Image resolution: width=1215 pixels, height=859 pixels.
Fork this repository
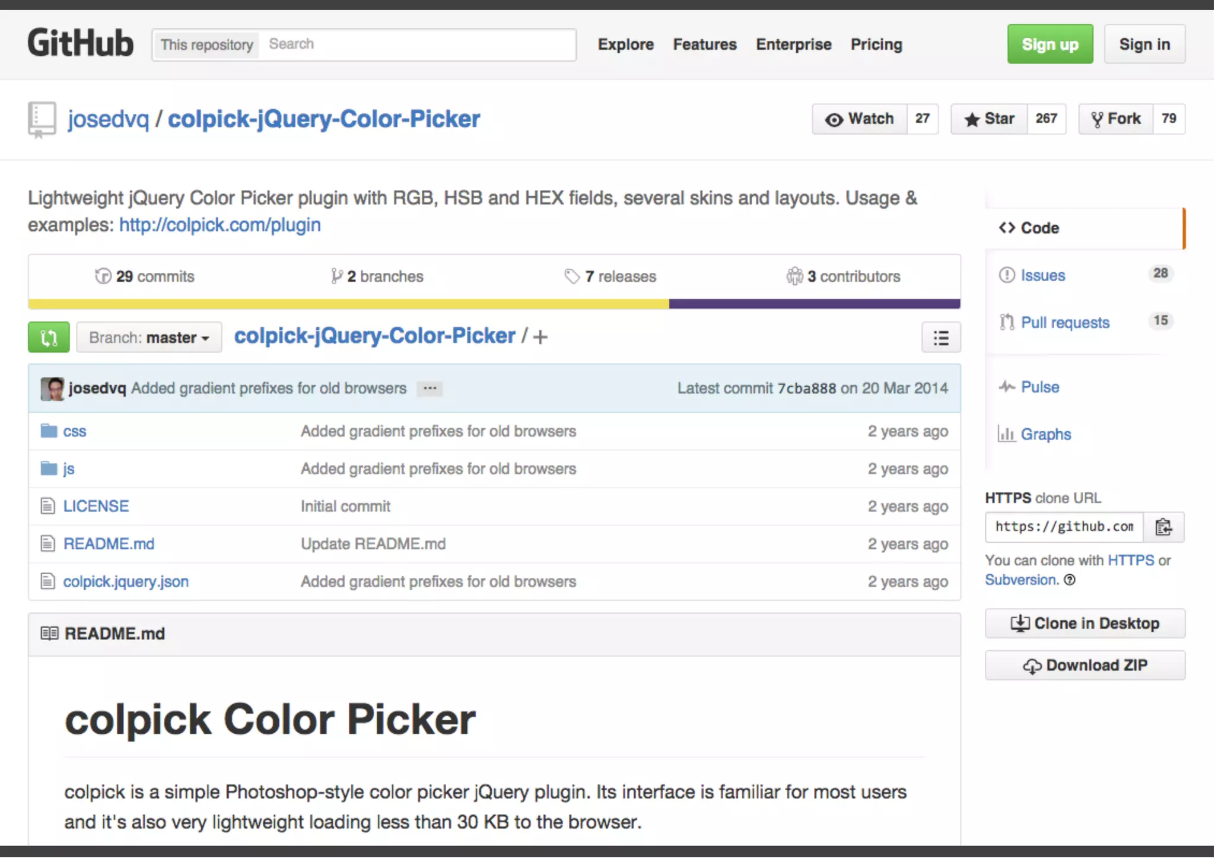tap(1116, 119)
